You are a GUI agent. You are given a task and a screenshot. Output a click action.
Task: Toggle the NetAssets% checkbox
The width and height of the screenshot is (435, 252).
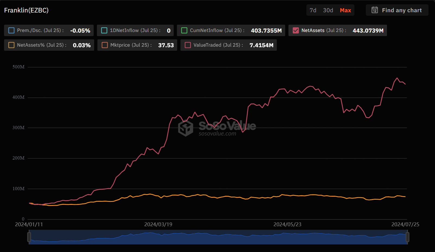point(11,45)
